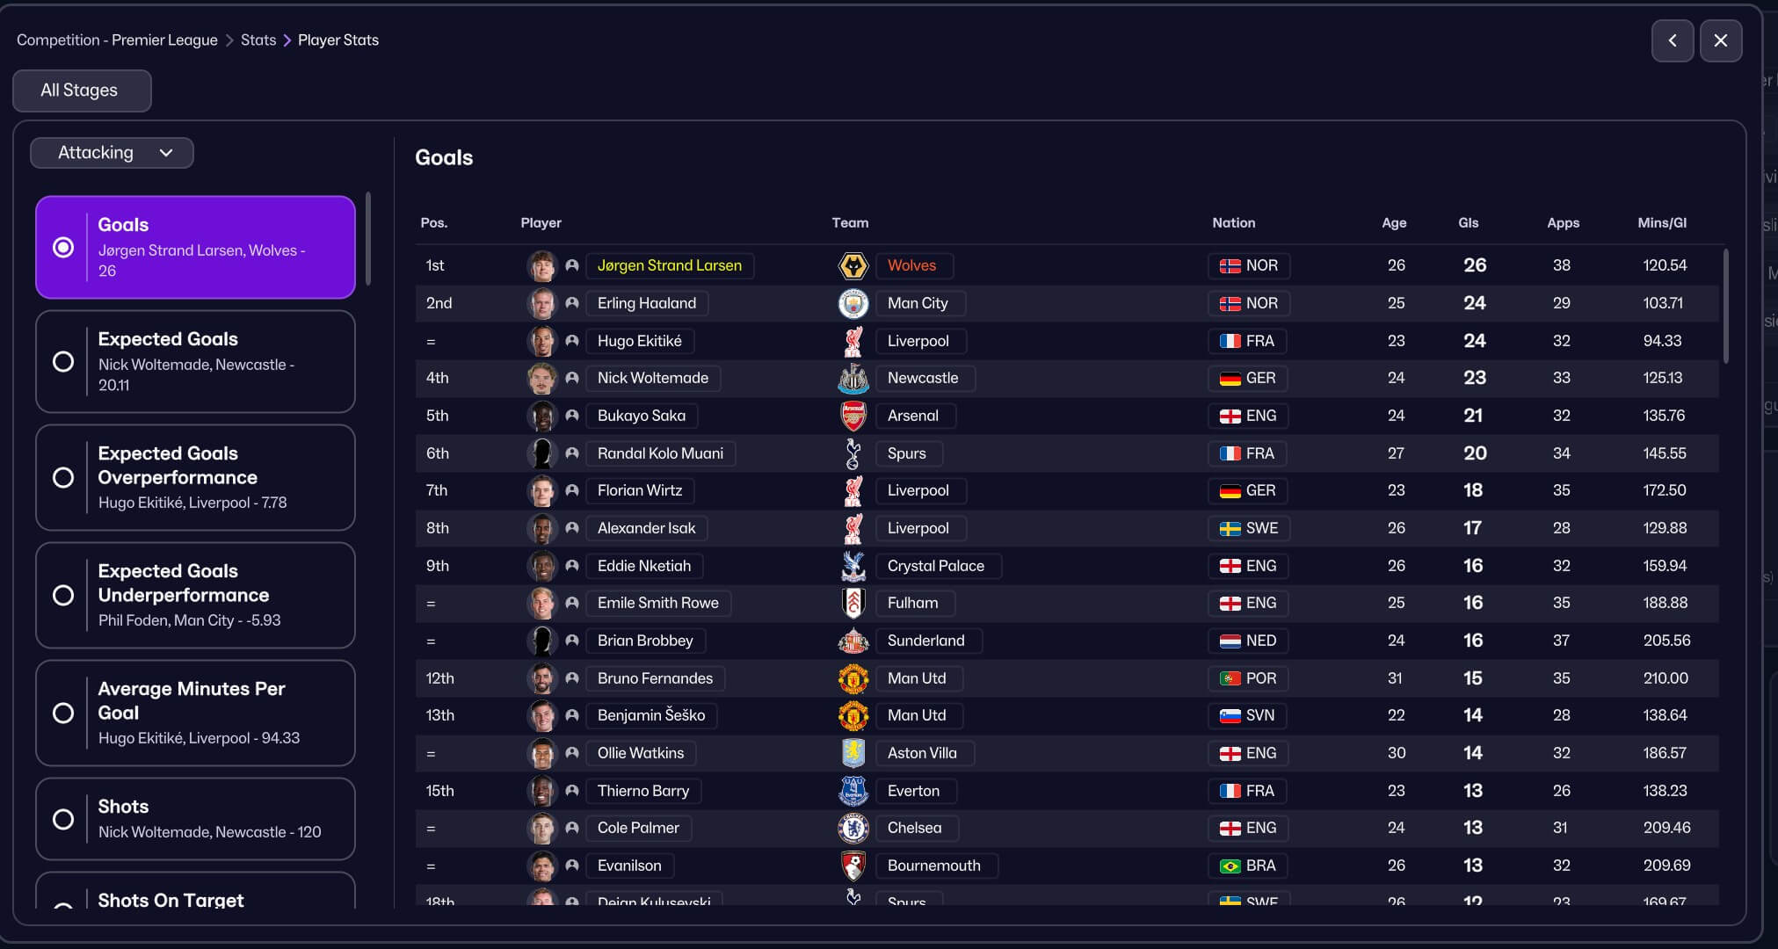Click the back arrow button
The width and height of the screenshot is (1778, 949).
(1672, 40)
